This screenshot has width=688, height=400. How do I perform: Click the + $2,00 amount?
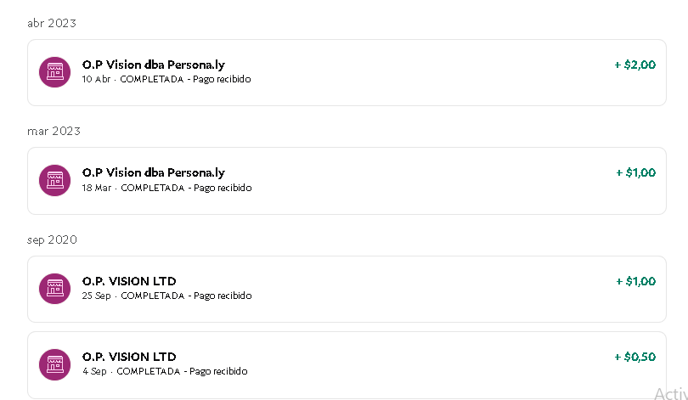tap(634, 65)
